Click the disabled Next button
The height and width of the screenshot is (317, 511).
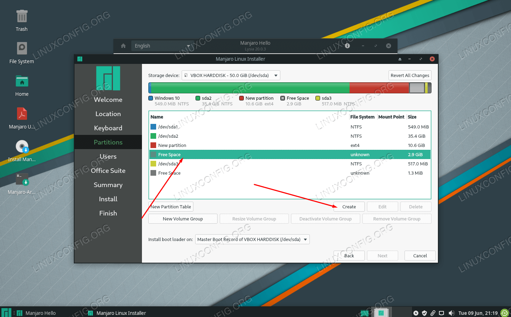(383, 256)
